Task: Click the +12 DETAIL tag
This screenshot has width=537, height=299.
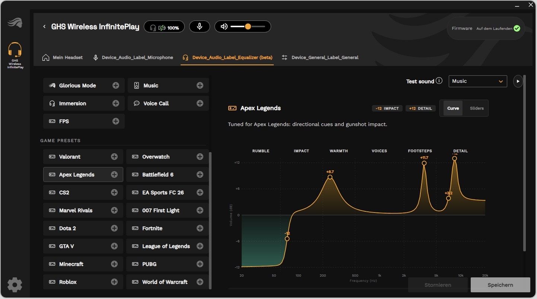Action: (x=420, y=108)
